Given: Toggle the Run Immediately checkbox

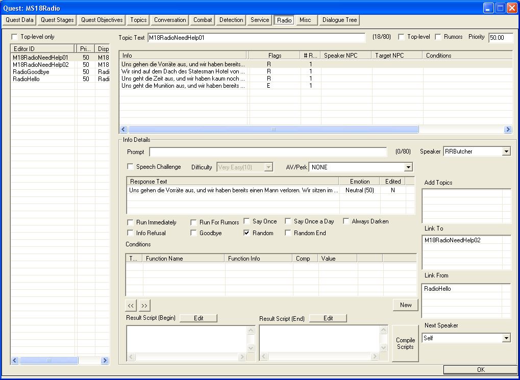Looking at the screenshot, I should click(130, 222).
